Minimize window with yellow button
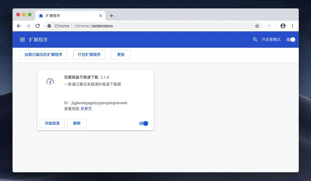Viewport: 311px width, 181px height. pyautogui.click(x=24, y=15)
